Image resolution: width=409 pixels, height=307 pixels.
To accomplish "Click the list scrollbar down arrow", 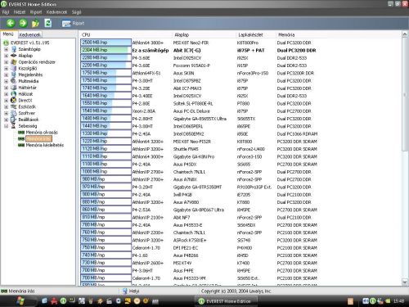I will [x=405, y=282].
